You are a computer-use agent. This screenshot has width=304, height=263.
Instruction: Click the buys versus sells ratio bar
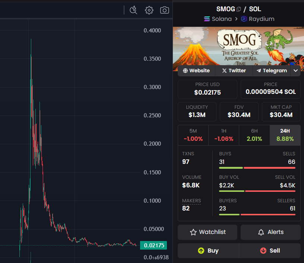pos(257,168)
